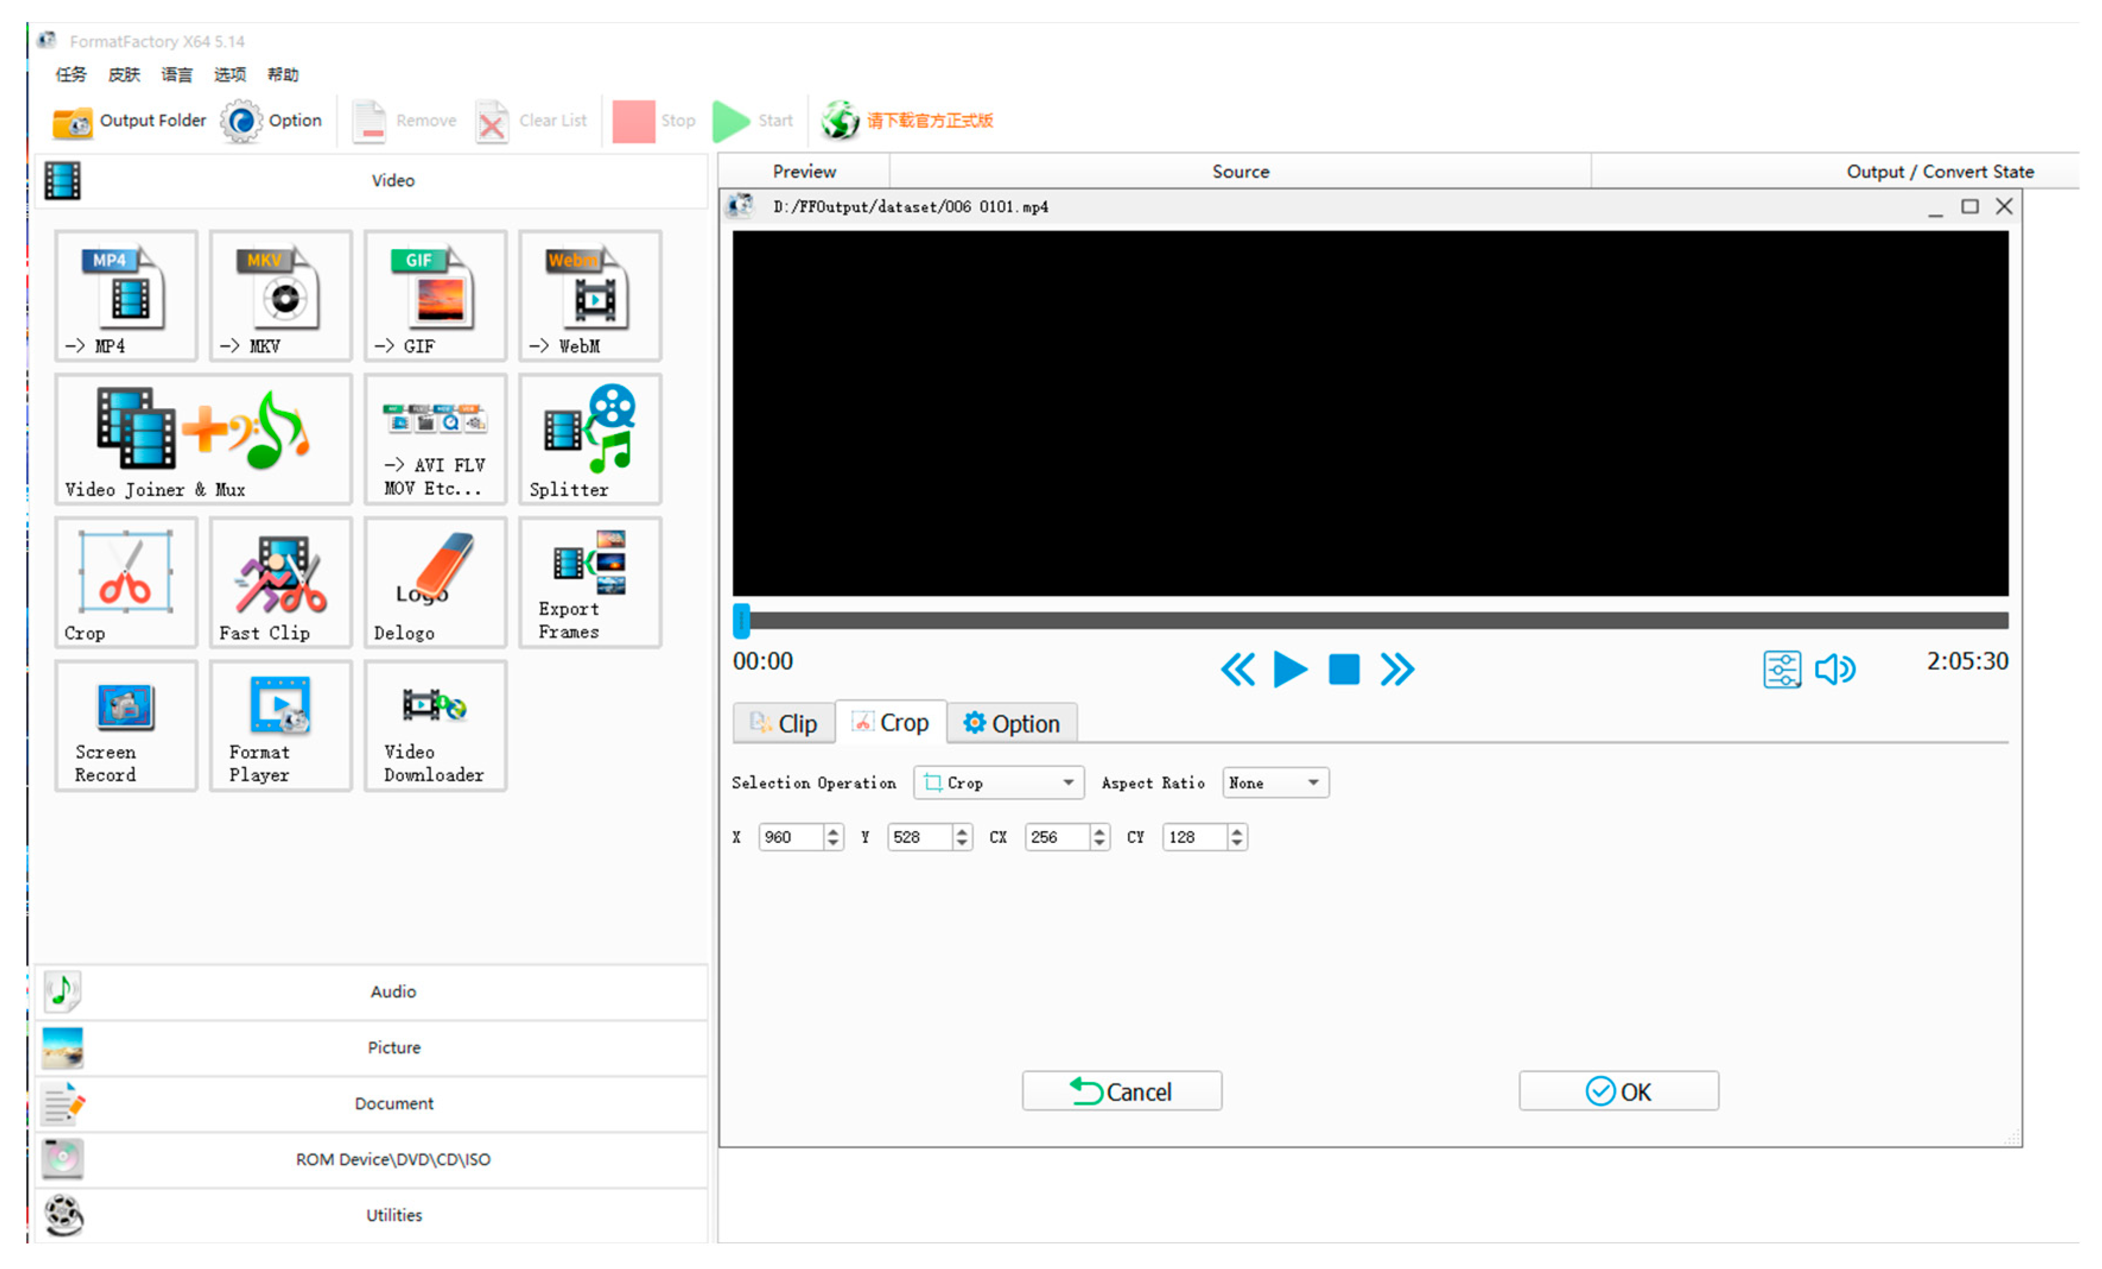
Task: Select the GIF converter icon
Action: (x=435, y=295)
